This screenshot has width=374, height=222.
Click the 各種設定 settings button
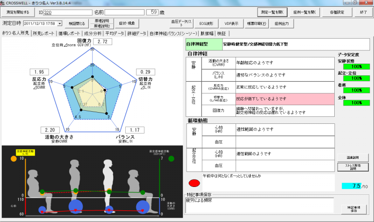pos(336,12)
